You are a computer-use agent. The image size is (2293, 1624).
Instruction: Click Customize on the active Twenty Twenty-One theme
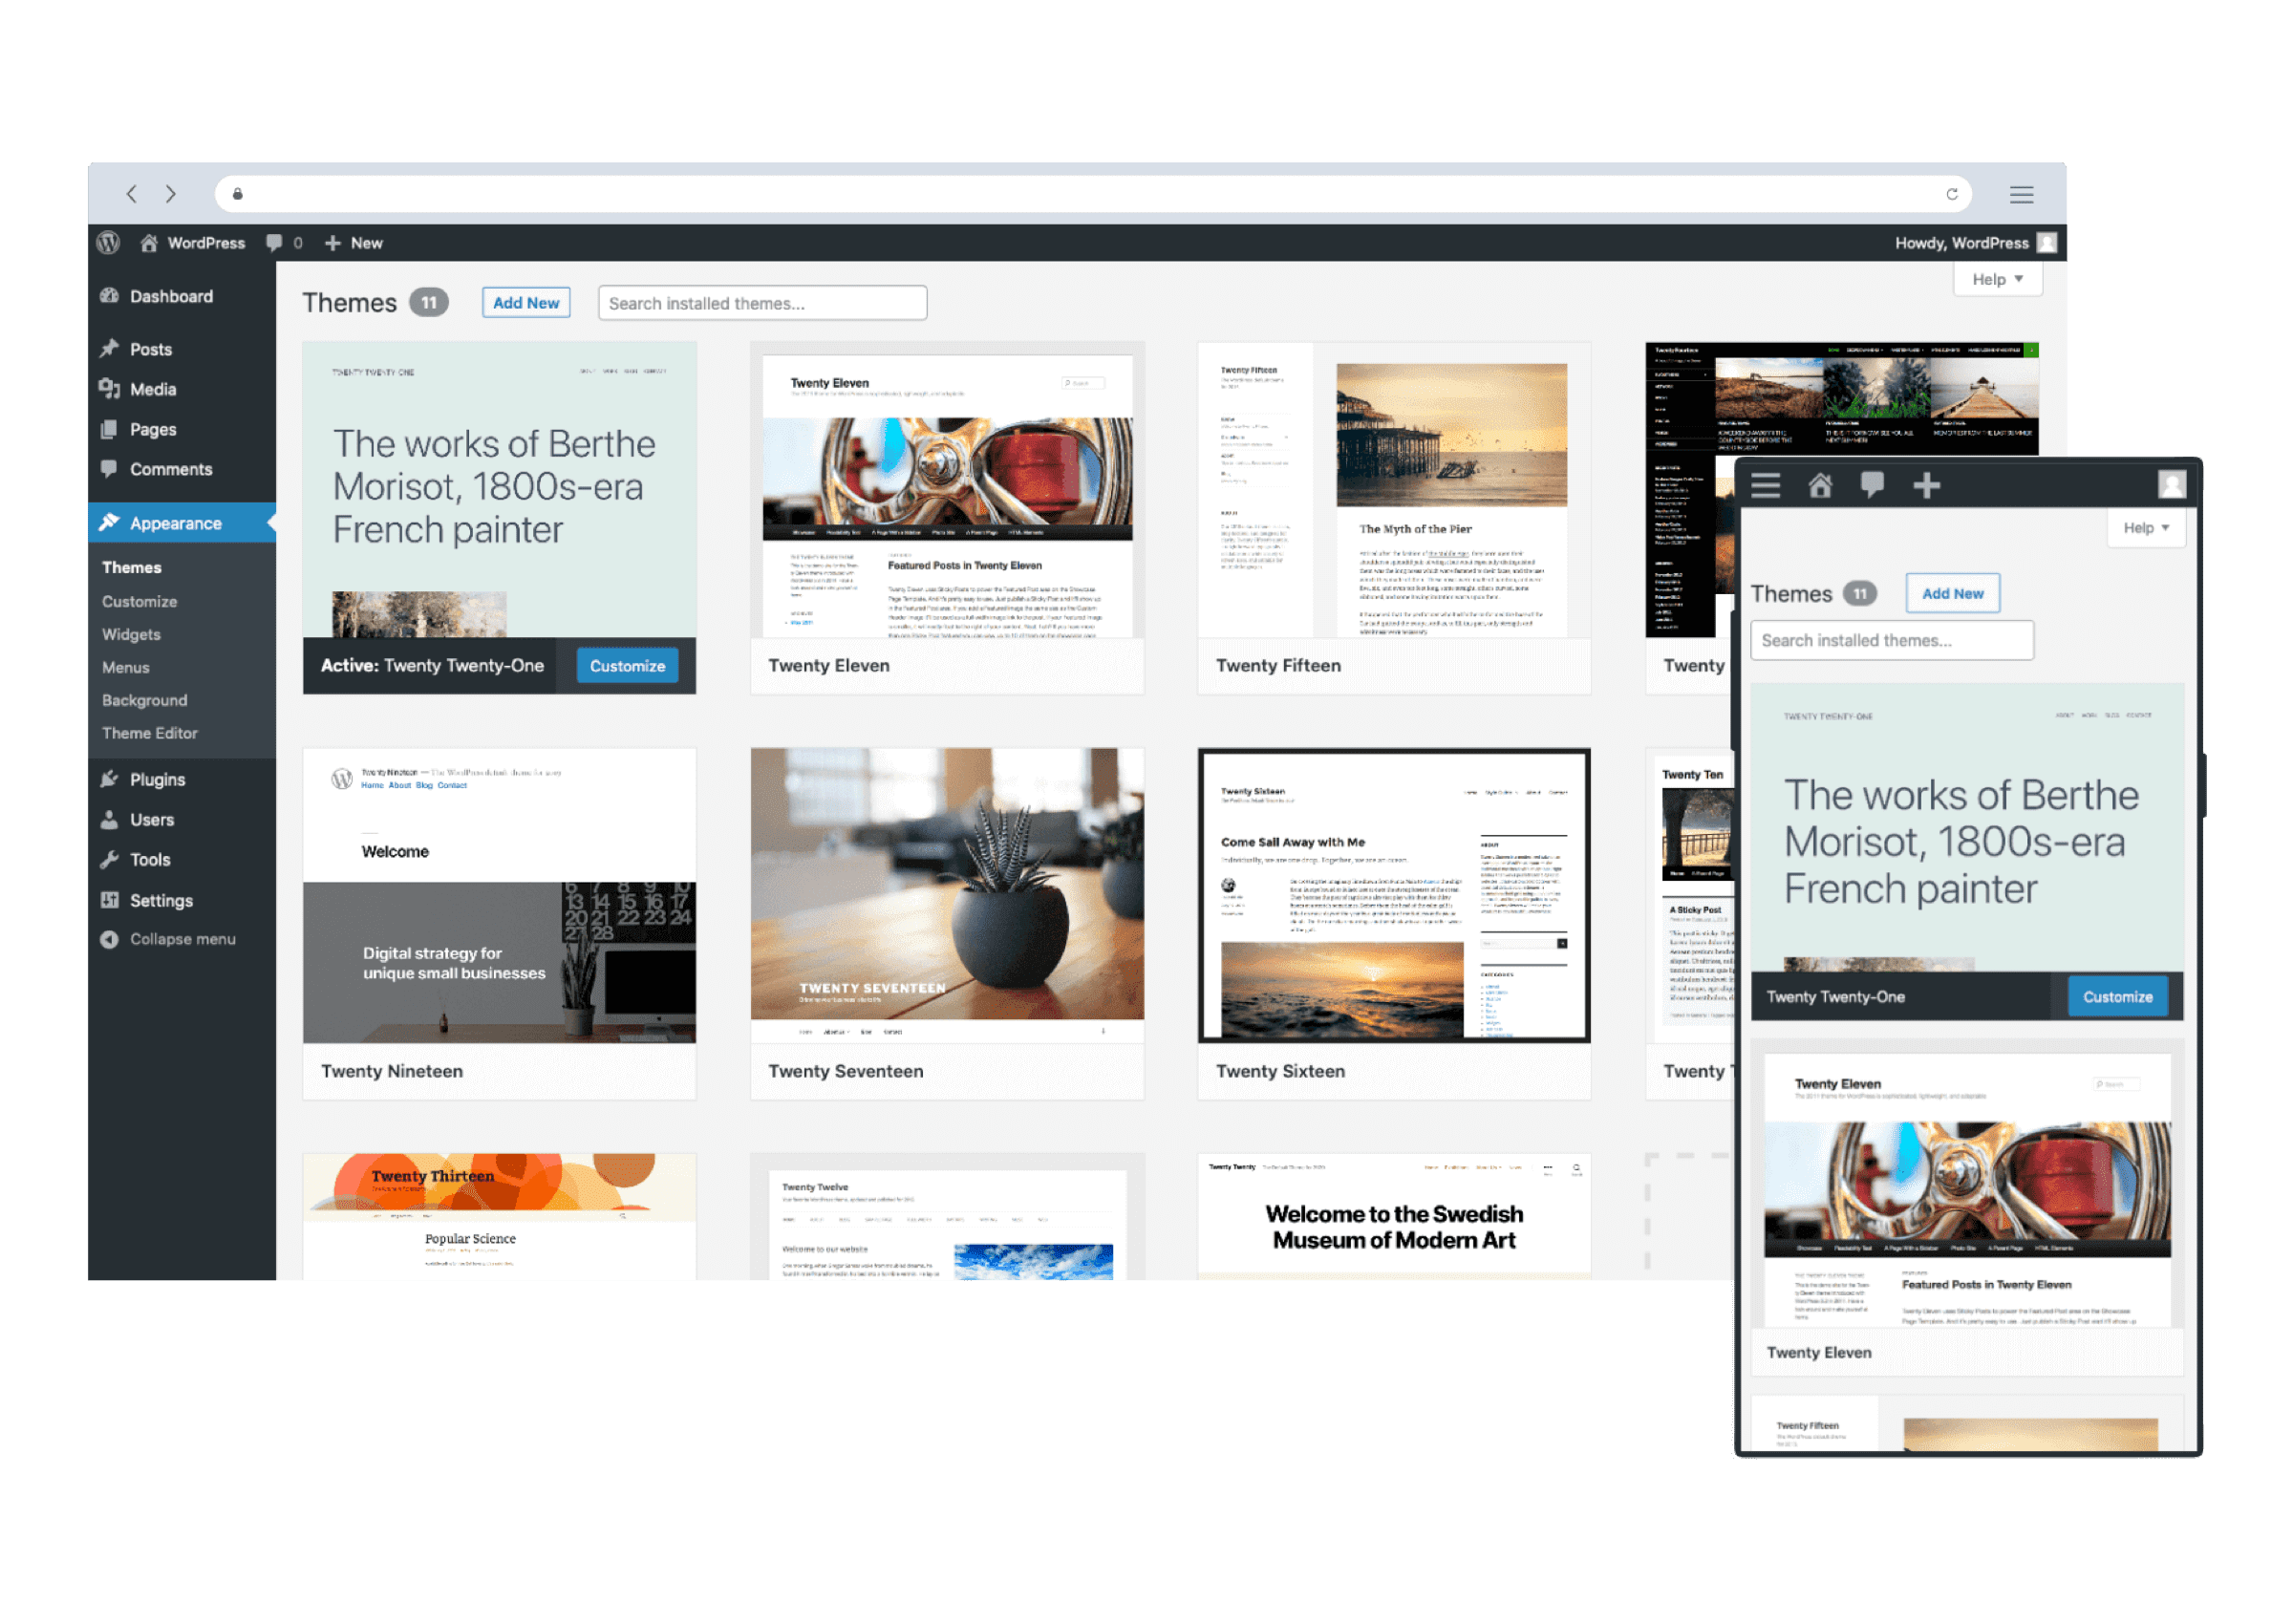pyautogui.click(x=627, y=666)
